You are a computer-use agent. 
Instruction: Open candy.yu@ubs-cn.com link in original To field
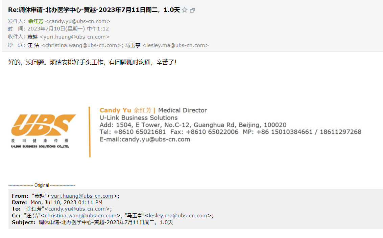77,209
